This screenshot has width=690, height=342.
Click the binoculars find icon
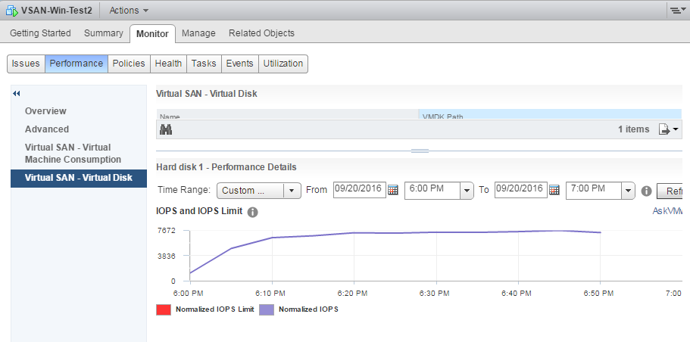click(x=166, y=129)
